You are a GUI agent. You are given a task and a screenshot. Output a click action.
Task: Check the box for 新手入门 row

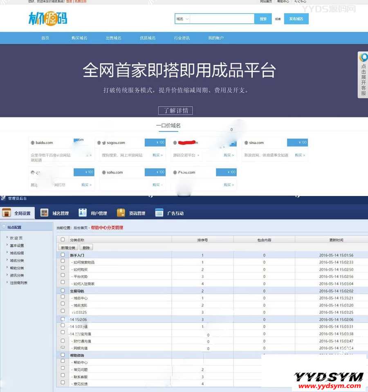63,255
